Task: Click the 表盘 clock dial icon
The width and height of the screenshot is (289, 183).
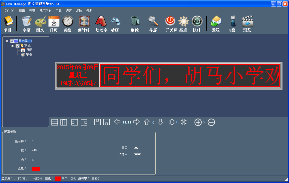Action: [x=67, y=22]
